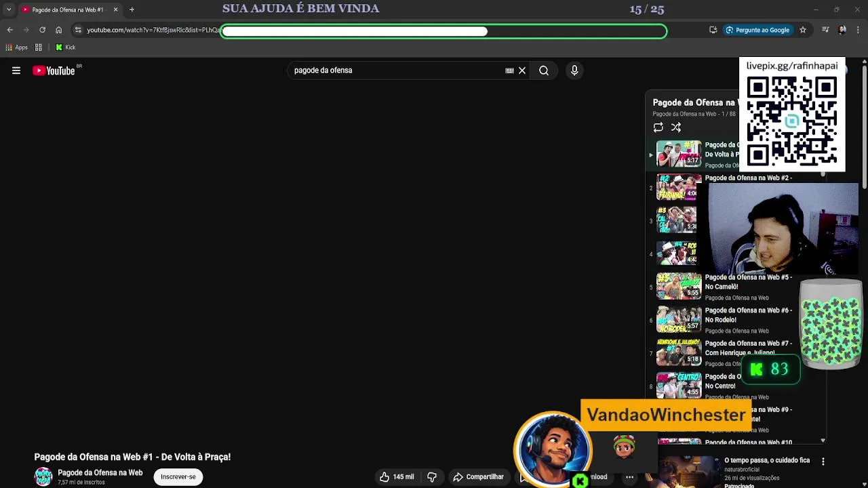The image size is (868, 488).
Task: Click the video title 'De Volta à Praça!'
Action: pyautogui.click(x=132, y=457)
